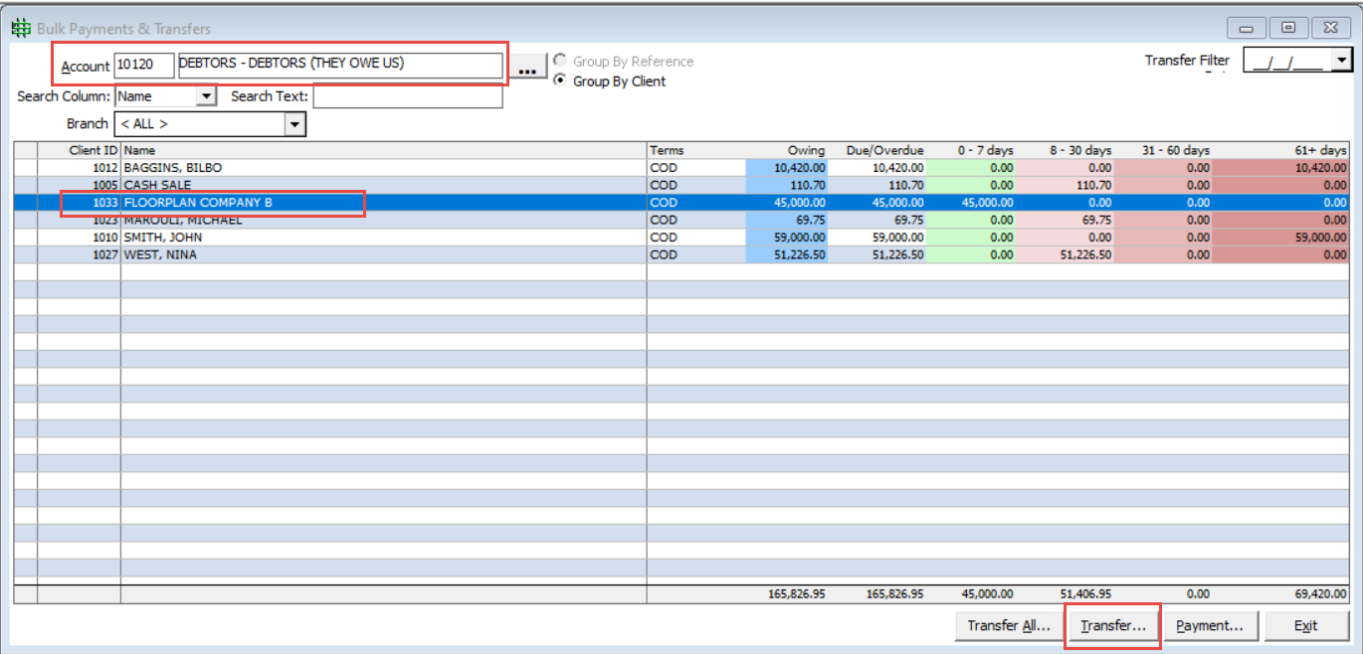This screenshot has width=1363, height=654.
Task: Restore the window using the title bar button
Action: point(1288,28)
